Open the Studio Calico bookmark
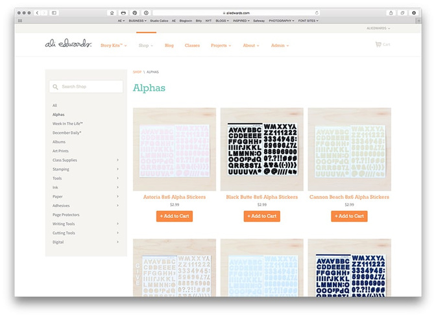This screenshot has width=436, height=317. pyautogui.click(x=159, y=21)
